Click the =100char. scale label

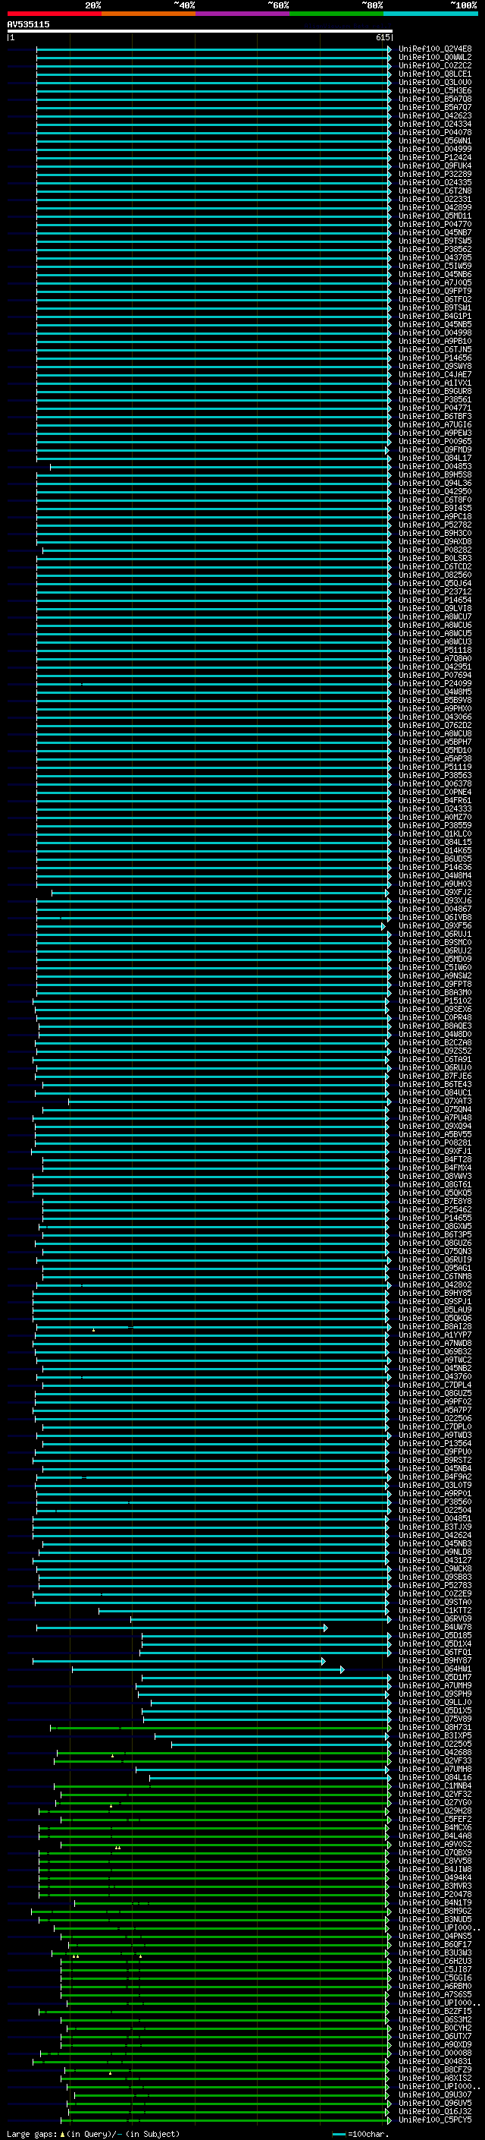[x=368, y=2133]
